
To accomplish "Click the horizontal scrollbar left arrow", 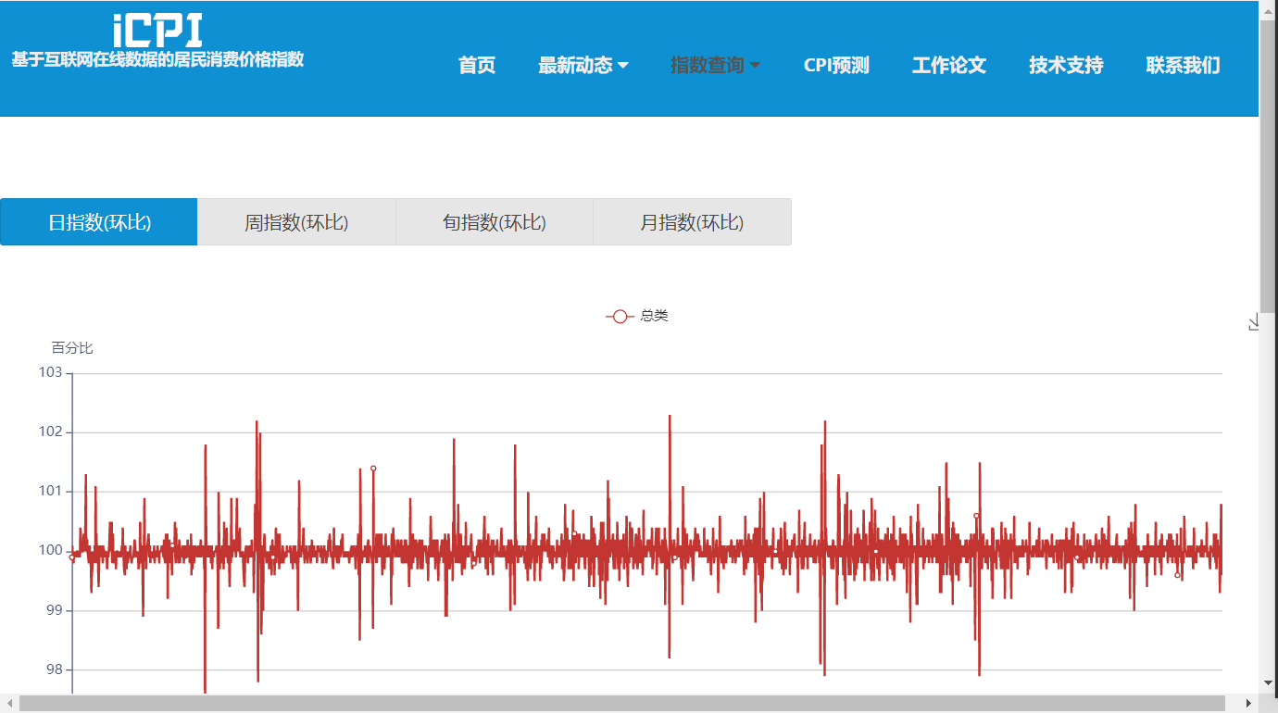I will [9, 704].
